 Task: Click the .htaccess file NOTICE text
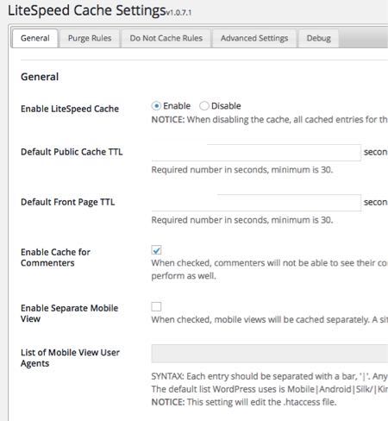[x=244, y=402]
